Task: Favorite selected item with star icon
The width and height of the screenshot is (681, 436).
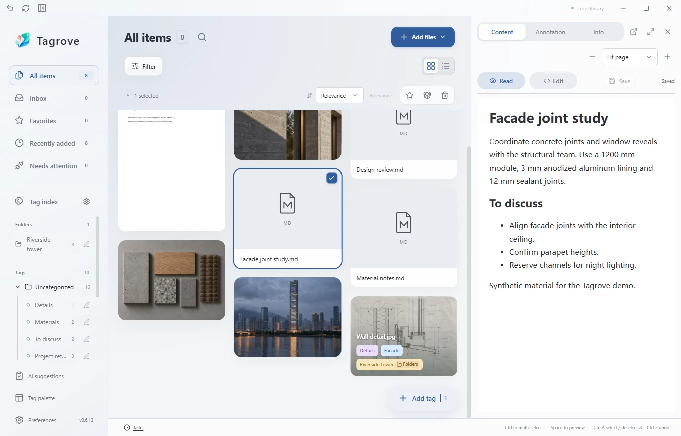Action: pos(410,95)
